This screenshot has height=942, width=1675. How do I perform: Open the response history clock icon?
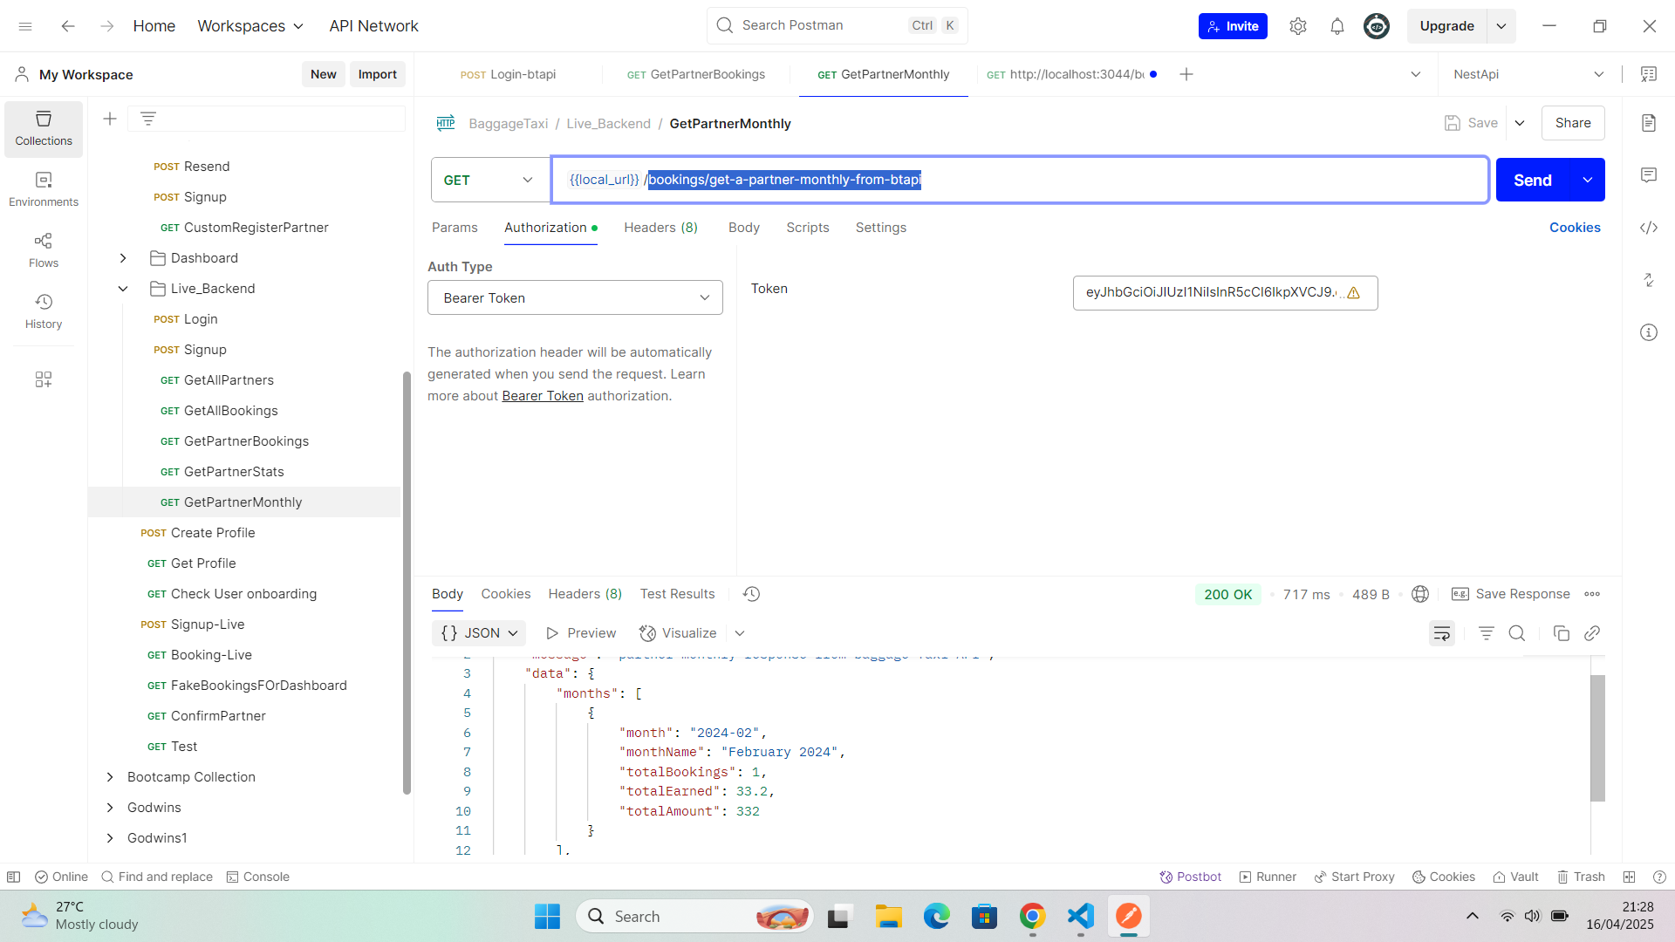coord(751,594)
